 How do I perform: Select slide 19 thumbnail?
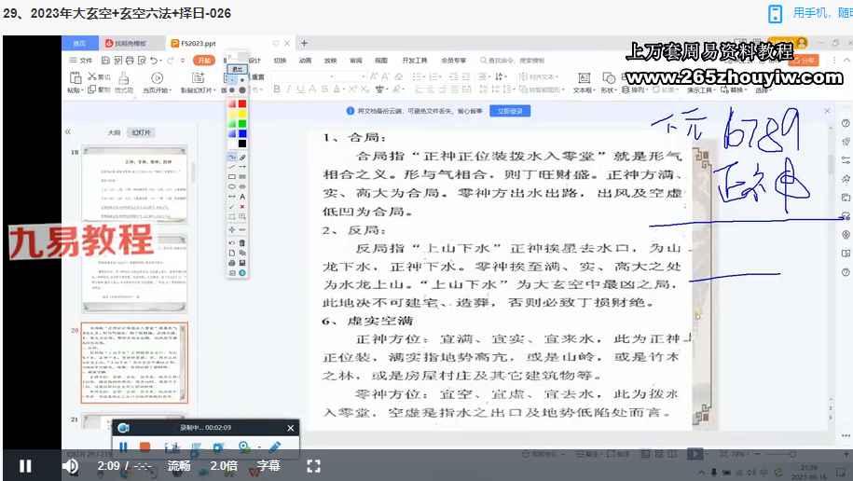point(135,182)
